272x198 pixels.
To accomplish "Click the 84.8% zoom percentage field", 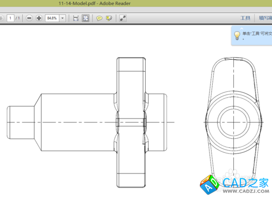I will [x=52, y=18].
